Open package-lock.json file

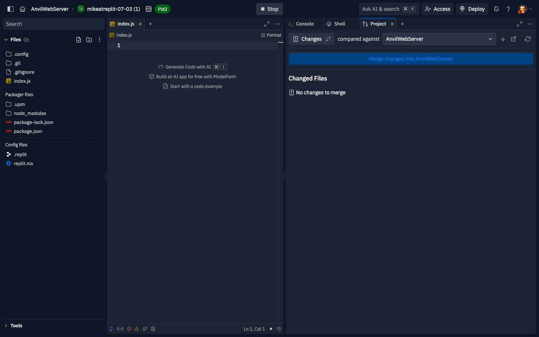(x=54, y=122)
